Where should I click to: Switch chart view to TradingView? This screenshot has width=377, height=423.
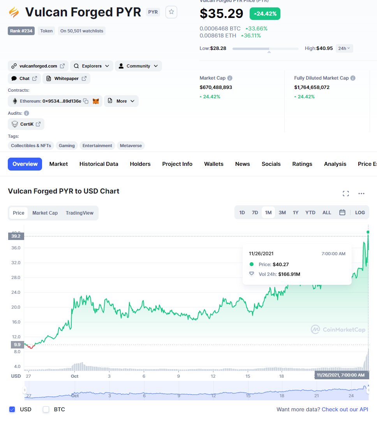(79, 213)
